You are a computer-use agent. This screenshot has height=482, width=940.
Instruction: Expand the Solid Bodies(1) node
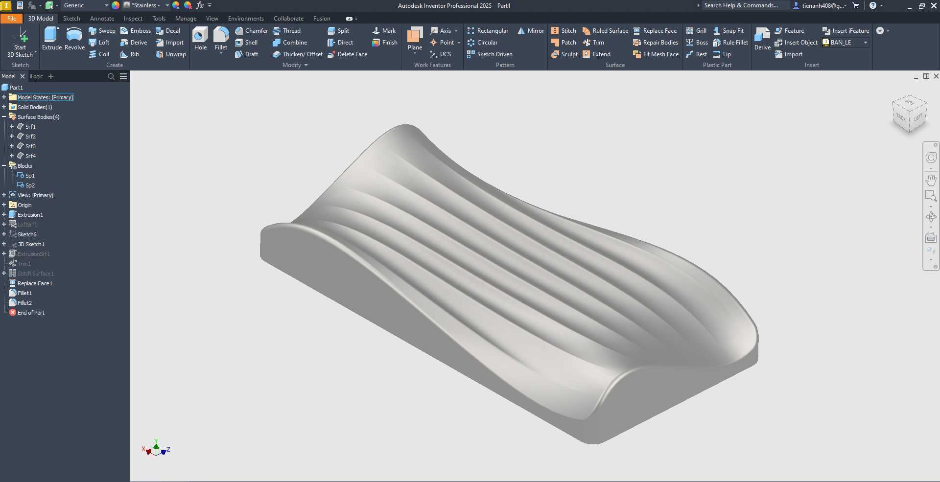[x=4, y=107]
